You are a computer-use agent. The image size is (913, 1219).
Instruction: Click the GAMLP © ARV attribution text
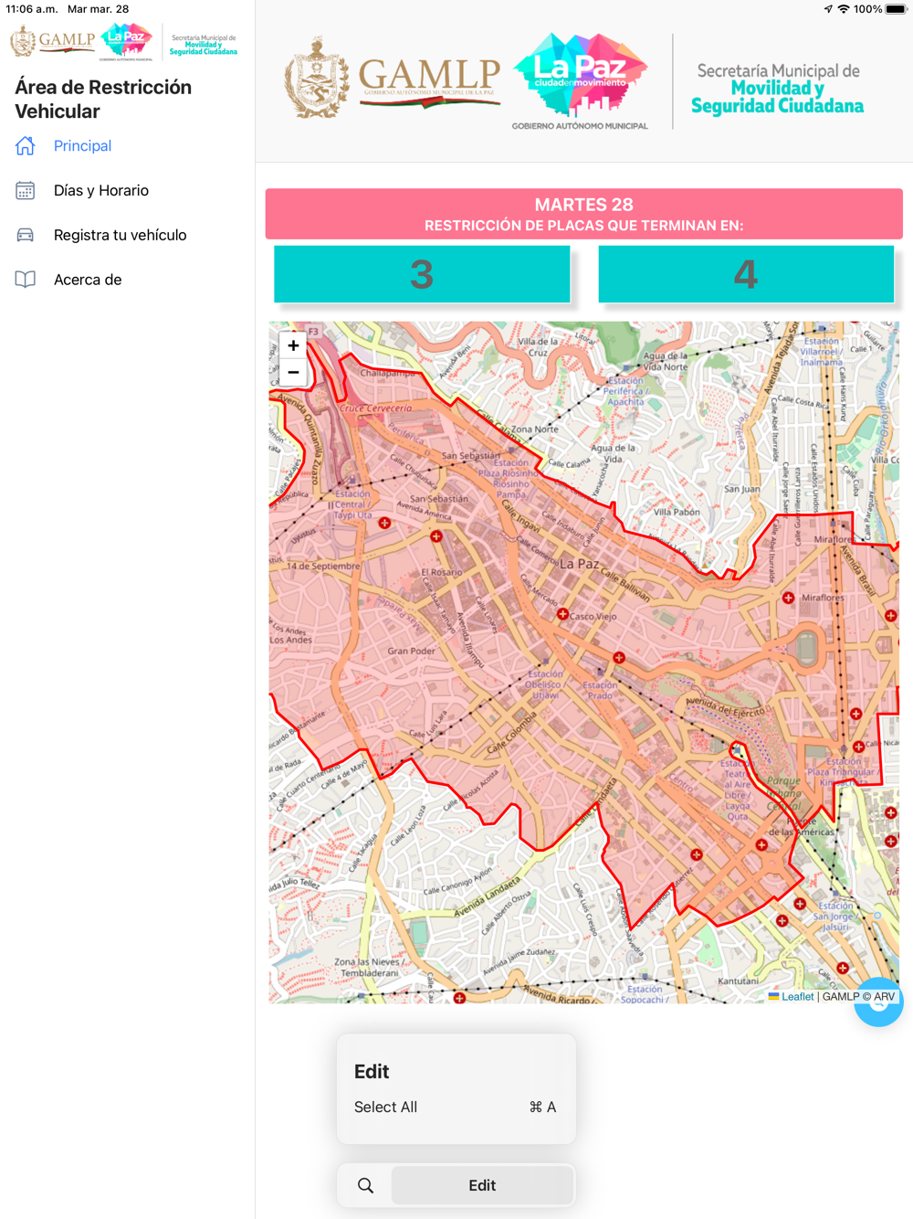(x=858, y=997)
